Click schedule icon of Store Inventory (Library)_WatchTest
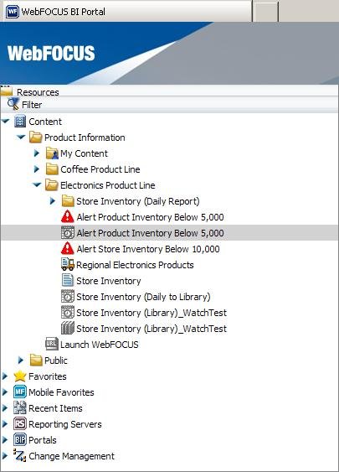This screenshot has height=472, width=339. point(68,313)
